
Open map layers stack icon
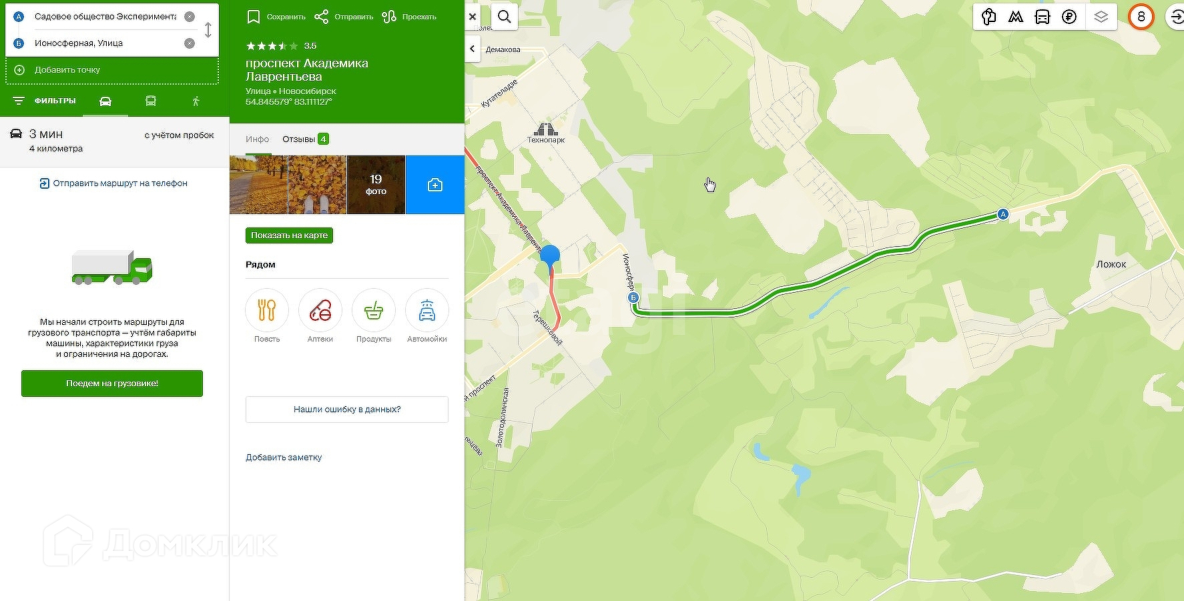[x=1101, y=17]
